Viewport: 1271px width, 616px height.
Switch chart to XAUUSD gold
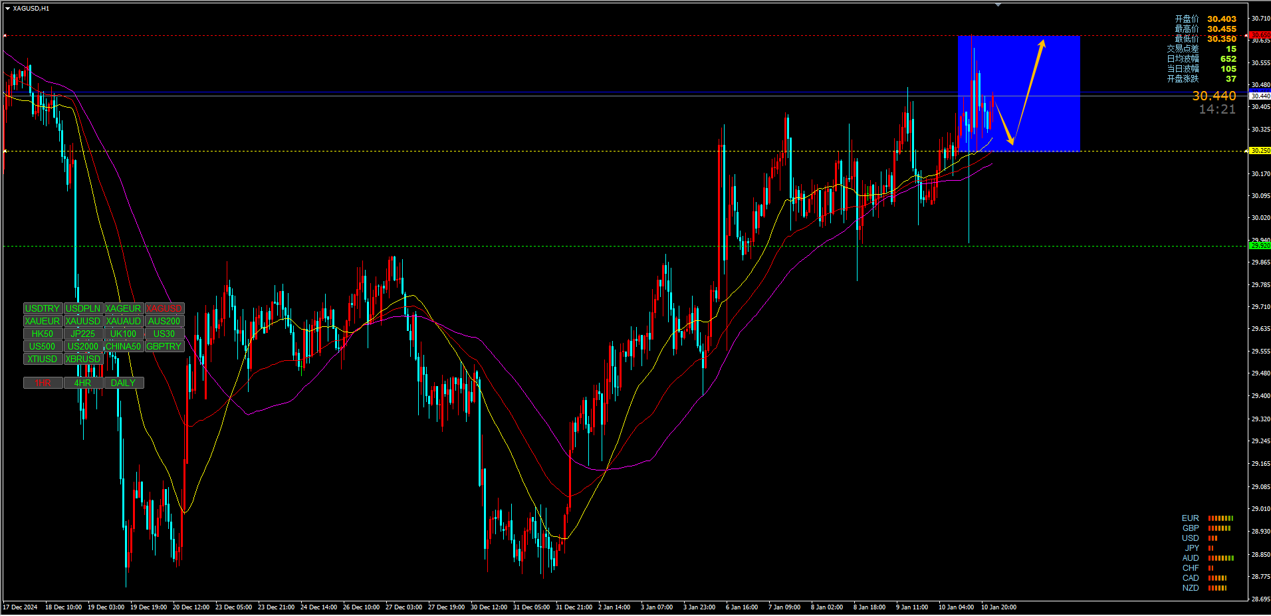(83, 321)
